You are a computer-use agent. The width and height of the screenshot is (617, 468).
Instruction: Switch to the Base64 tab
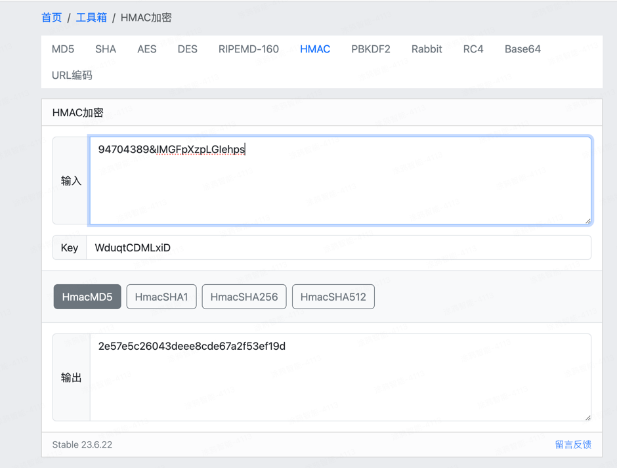[522, 49]
